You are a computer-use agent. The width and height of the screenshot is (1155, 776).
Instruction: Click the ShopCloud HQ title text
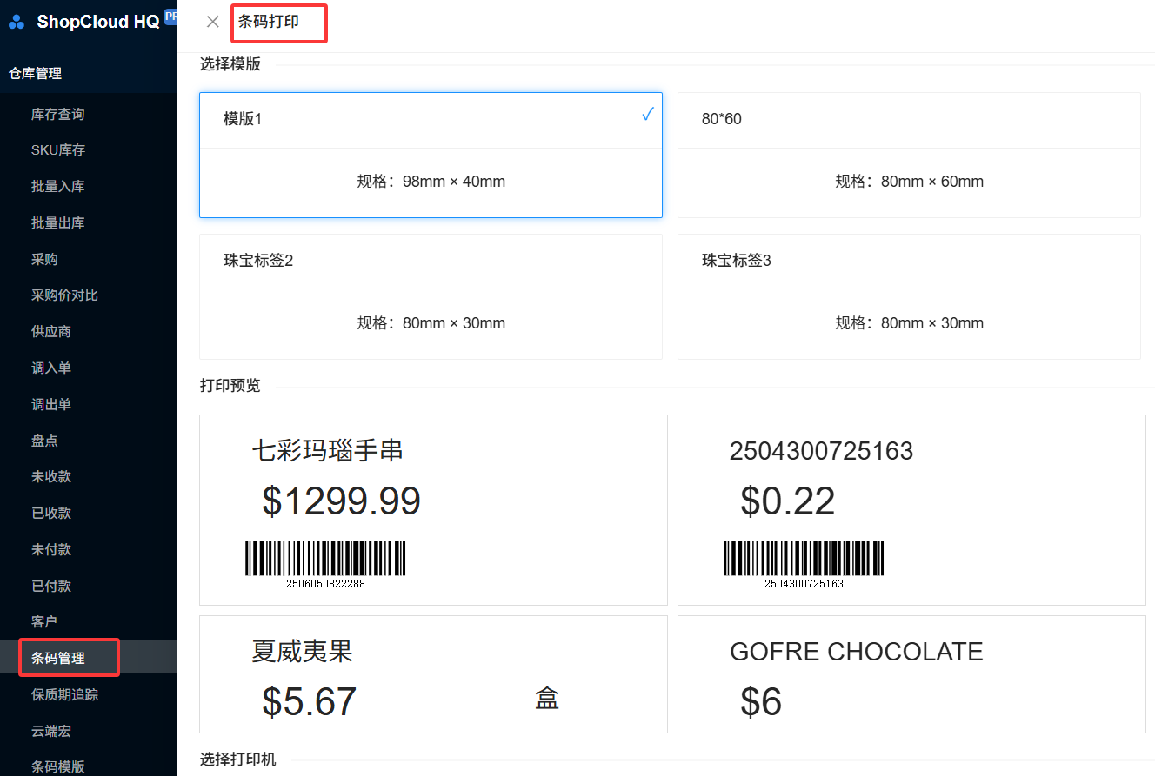coord(98,23)
